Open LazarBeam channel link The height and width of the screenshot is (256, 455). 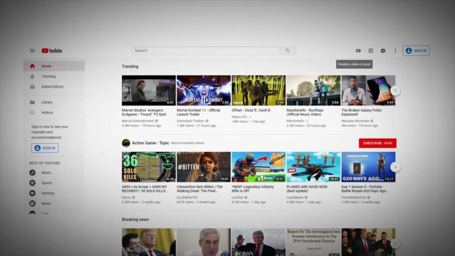pos(295,198)
